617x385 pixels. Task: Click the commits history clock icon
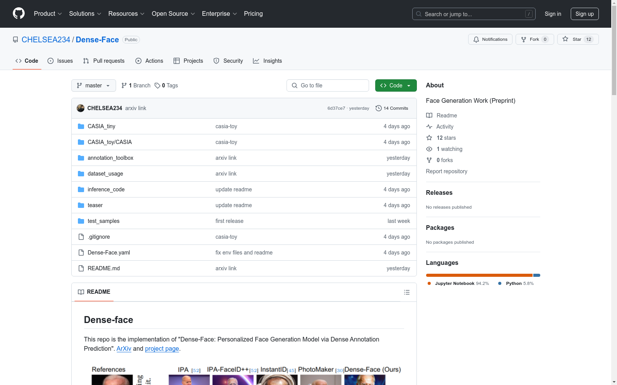pos(379,108)
